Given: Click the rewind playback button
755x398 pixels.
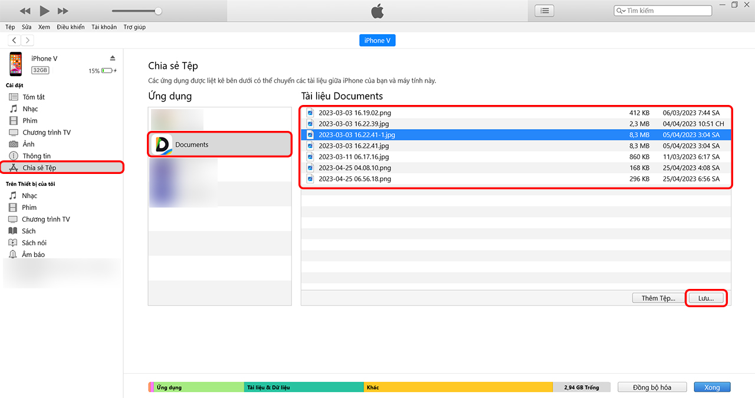Looking at the screenshot, I should point(25,11).
